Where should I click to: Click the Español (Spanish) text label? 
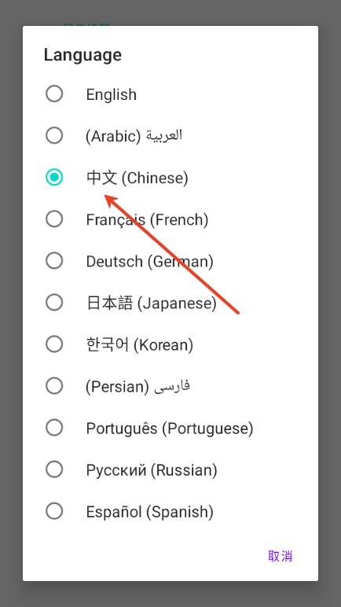(150, 512)
